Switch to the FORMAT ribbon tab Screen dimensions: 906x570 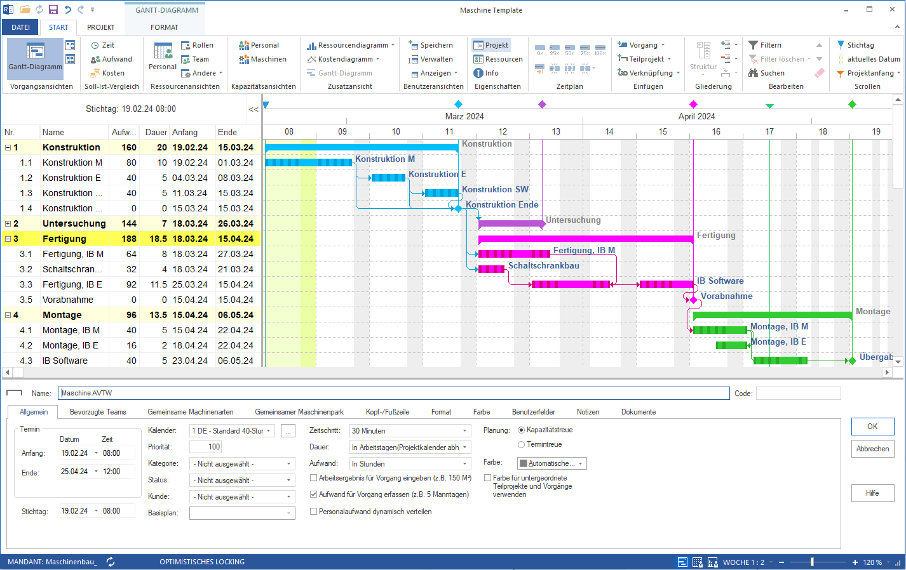165,27
